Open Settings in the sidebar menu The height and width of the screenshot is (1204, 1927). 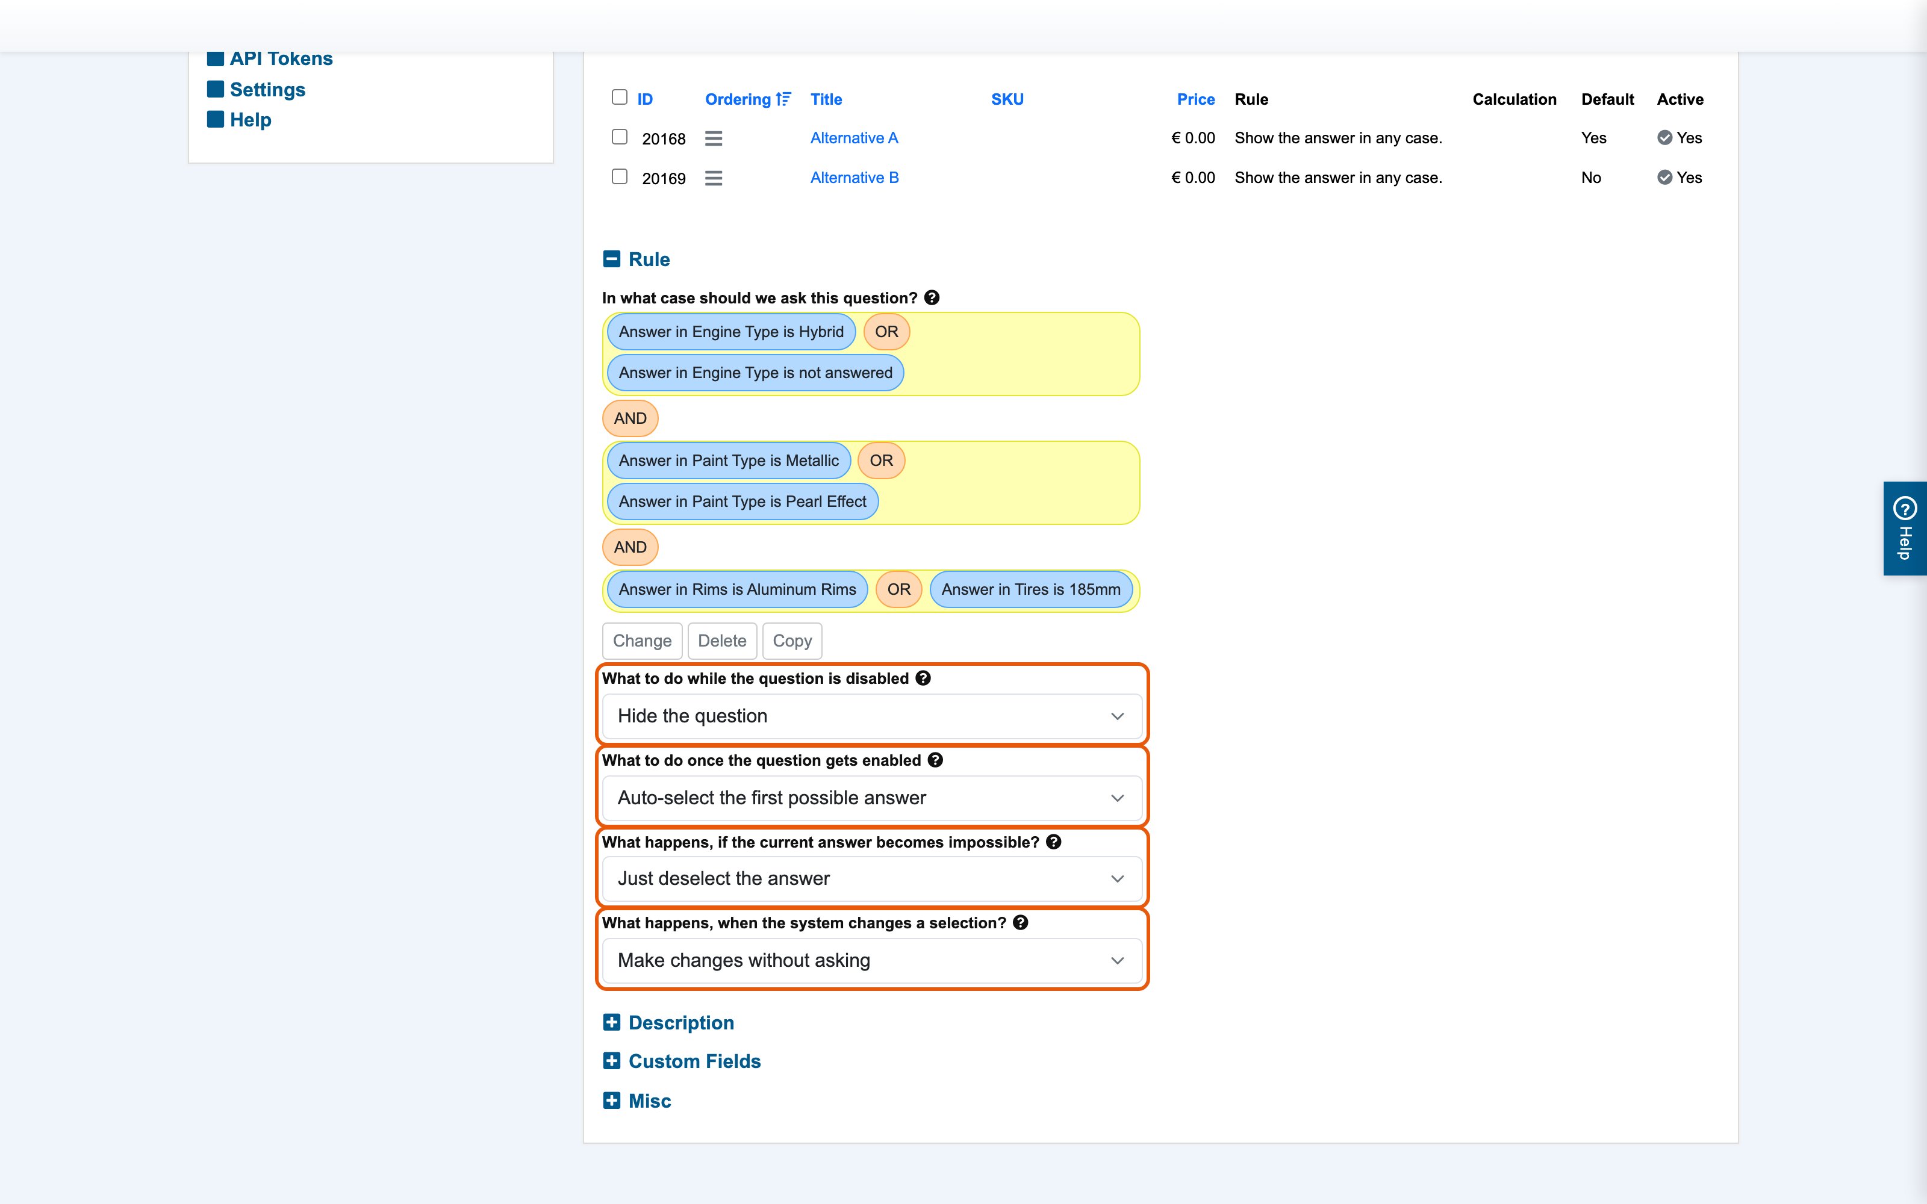pyautogui.click(x=267, y=89)
